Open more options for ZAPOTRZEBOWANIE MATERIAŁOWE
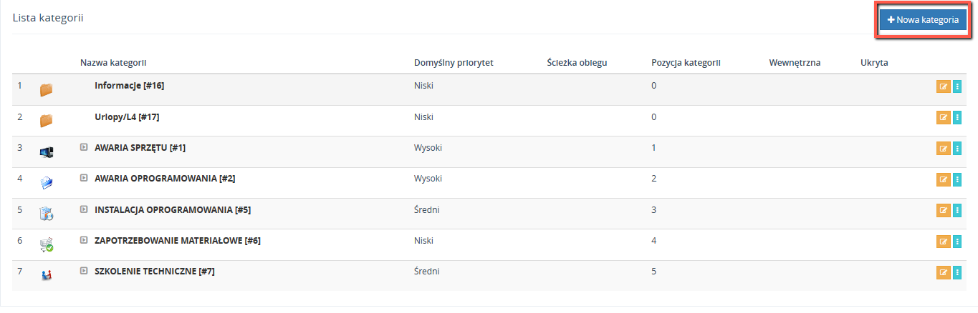This screenshot has width=978, height=313. [x=957, y=242]
